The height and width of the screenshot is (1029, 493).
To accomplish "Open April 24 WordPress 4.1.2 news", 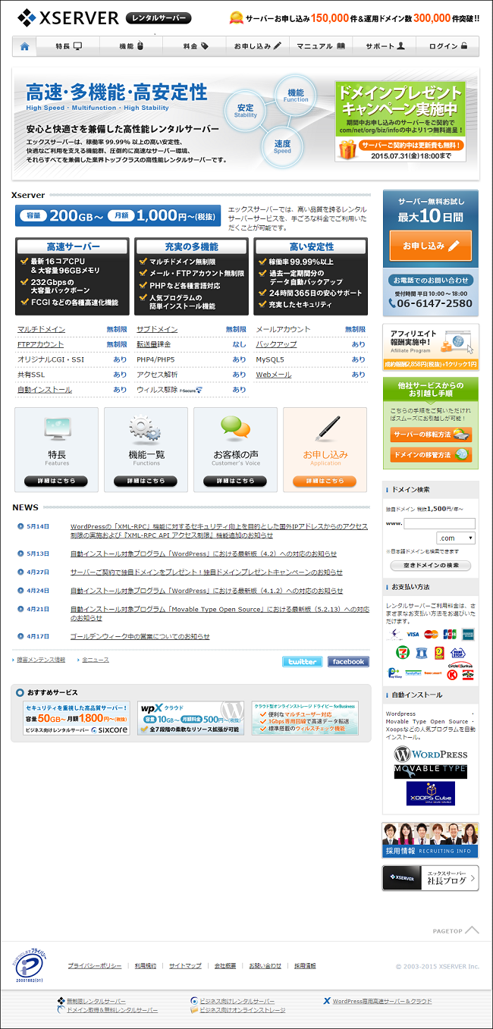I will point(206,590).
